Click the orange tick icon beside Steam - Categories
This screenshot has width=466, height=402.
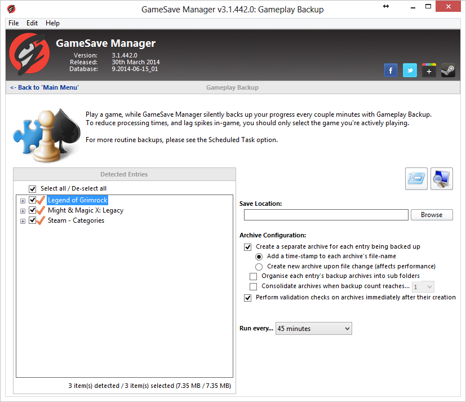[x=41, y=220]
